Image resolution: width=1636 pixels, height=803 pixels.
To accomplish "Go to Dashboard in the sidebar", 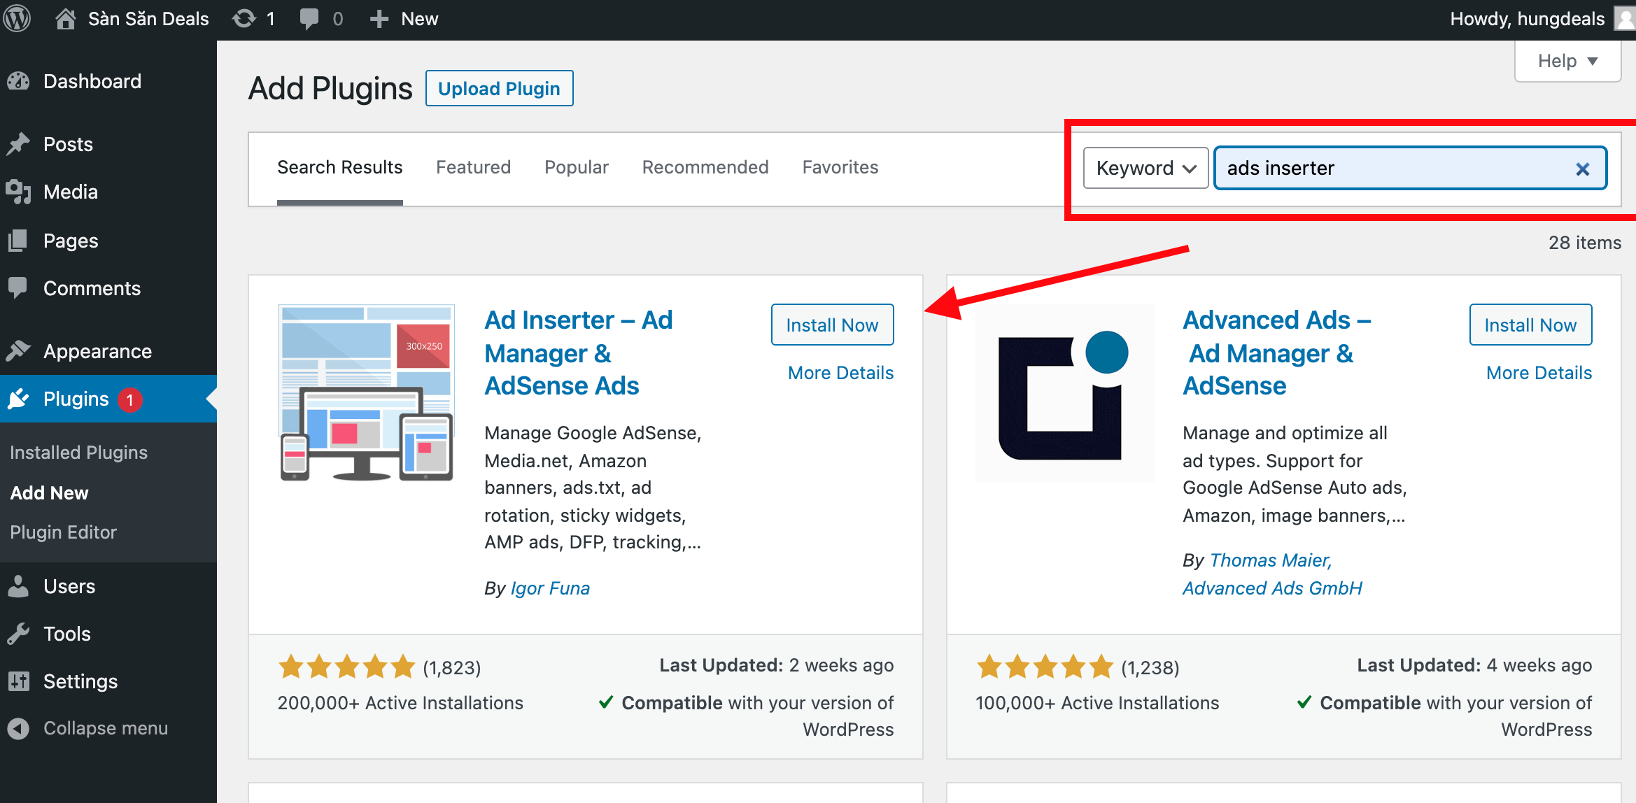I will pyautogui.click(x=92, y=81).
